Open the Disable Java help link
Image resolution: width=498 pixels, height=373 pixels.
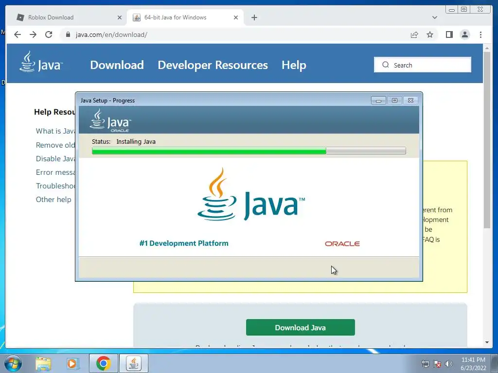tap(55, 159)
